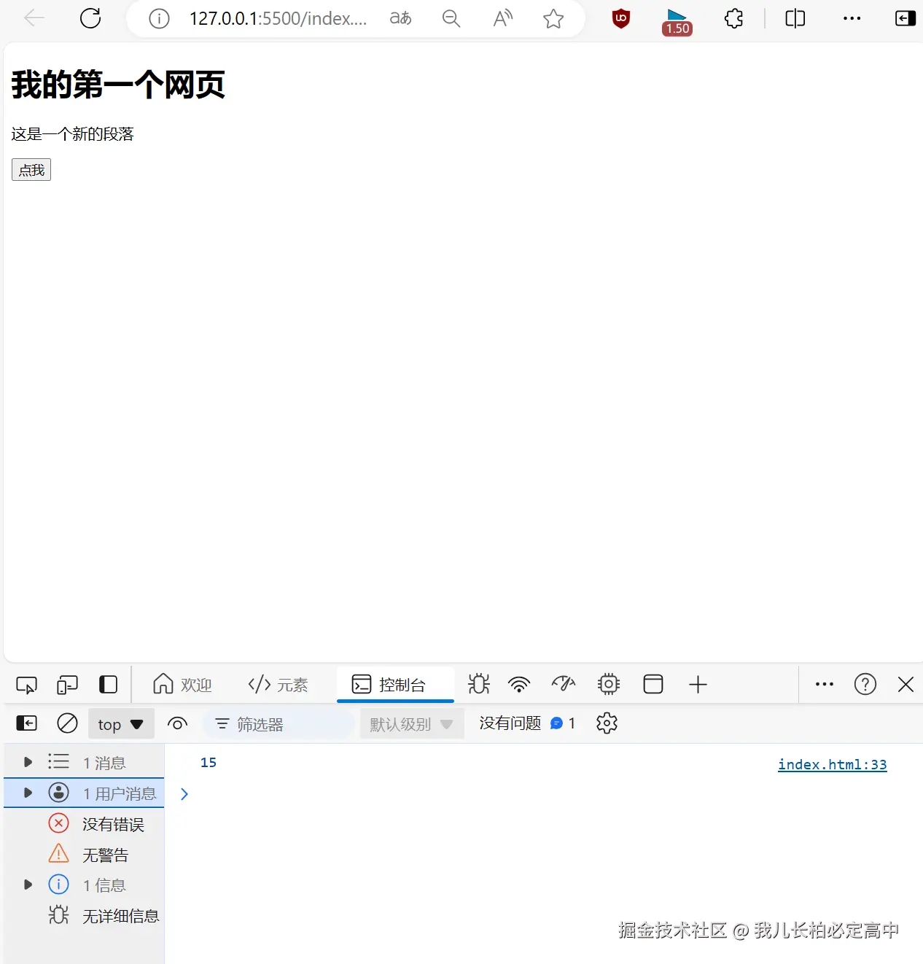923x964 pixels.
Task: Add page to favorites with the star icon
Action: click(x=553, y=18)
